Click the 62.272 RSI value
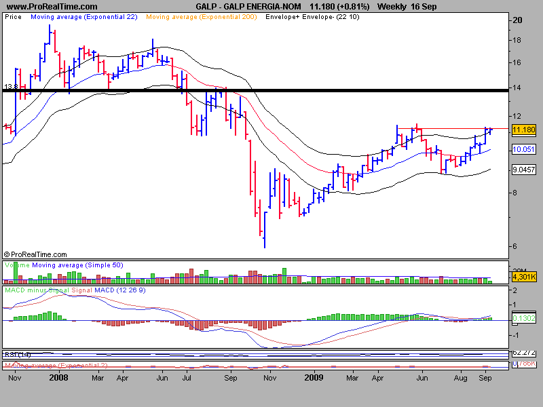Screen dimensions: 543x407 523,353
